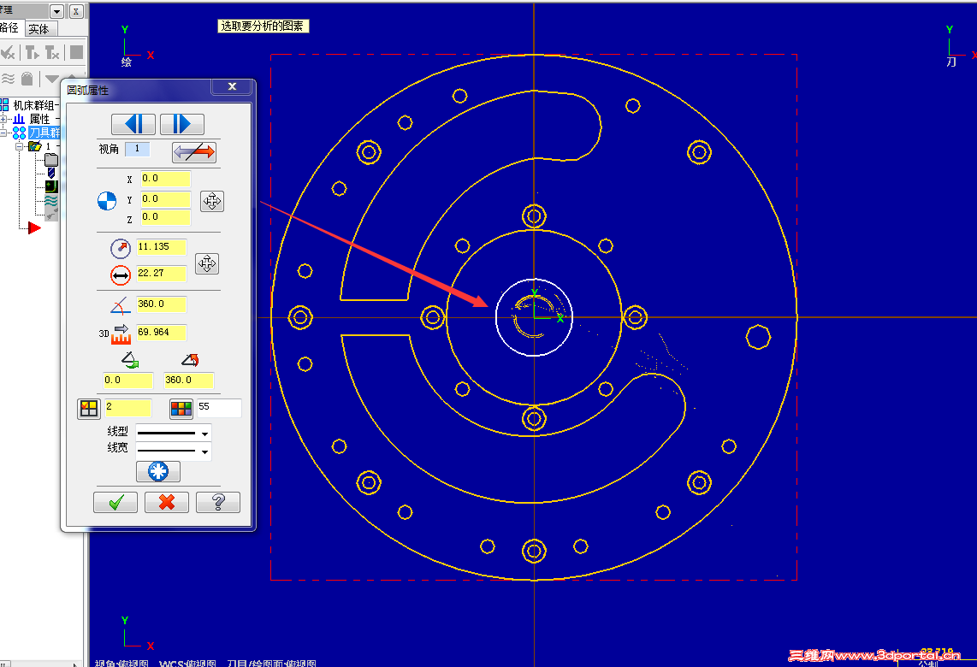Click the teal toolpath waves icon

pos(51,201)
